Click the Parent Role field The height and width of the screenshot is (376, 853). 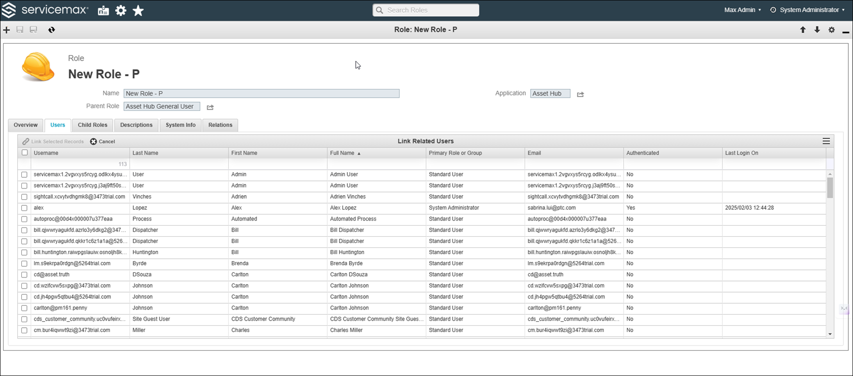pyautogui.click(x=162, y=107)
